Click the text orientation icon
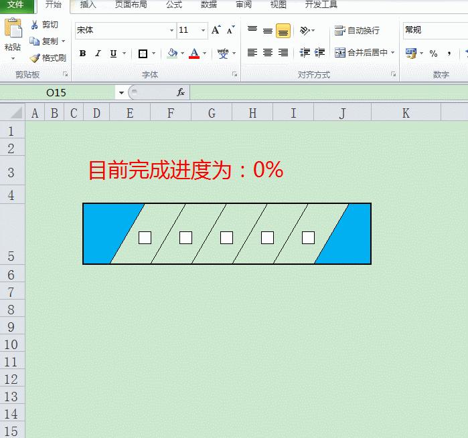 point(305,30)
